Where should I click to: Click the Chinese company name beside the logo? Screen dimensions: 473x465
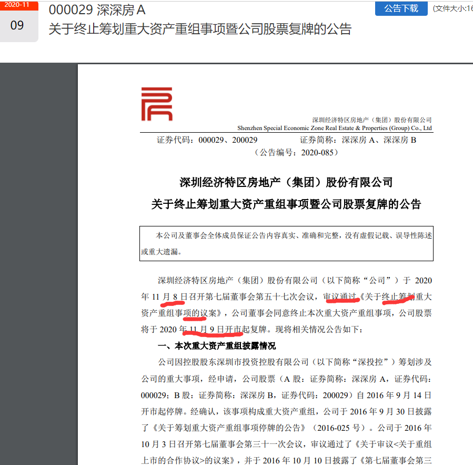coord(371,120)
